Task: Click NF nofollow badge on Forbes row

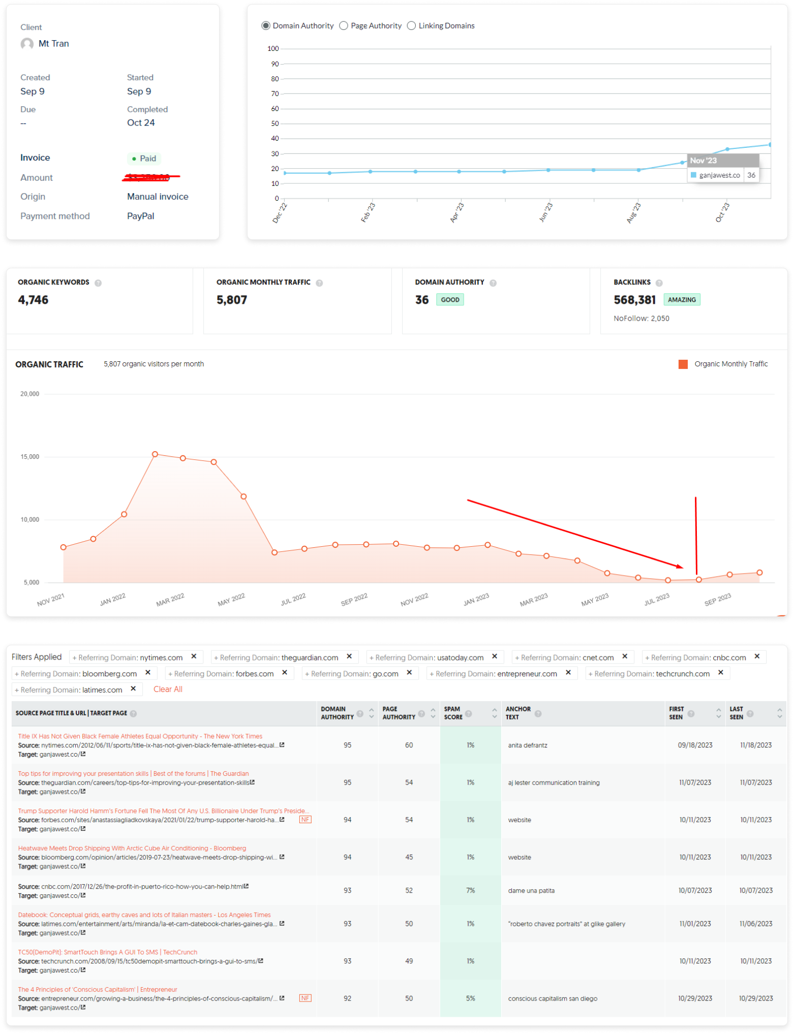Action: (305, 820)
